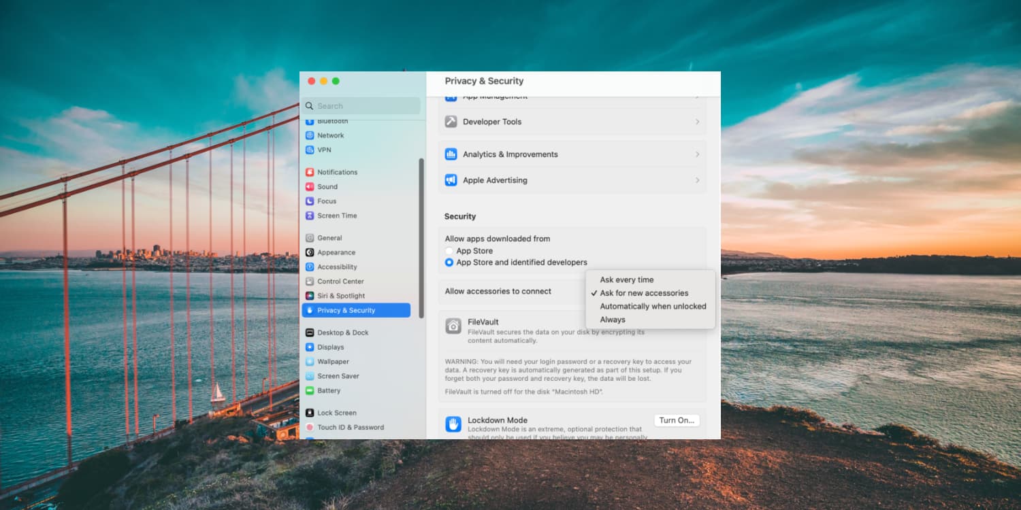The height and width of the screenshot is (510, 1021).
Task: Open Screen Time hourglass icon
Action: tap(310, 216)
